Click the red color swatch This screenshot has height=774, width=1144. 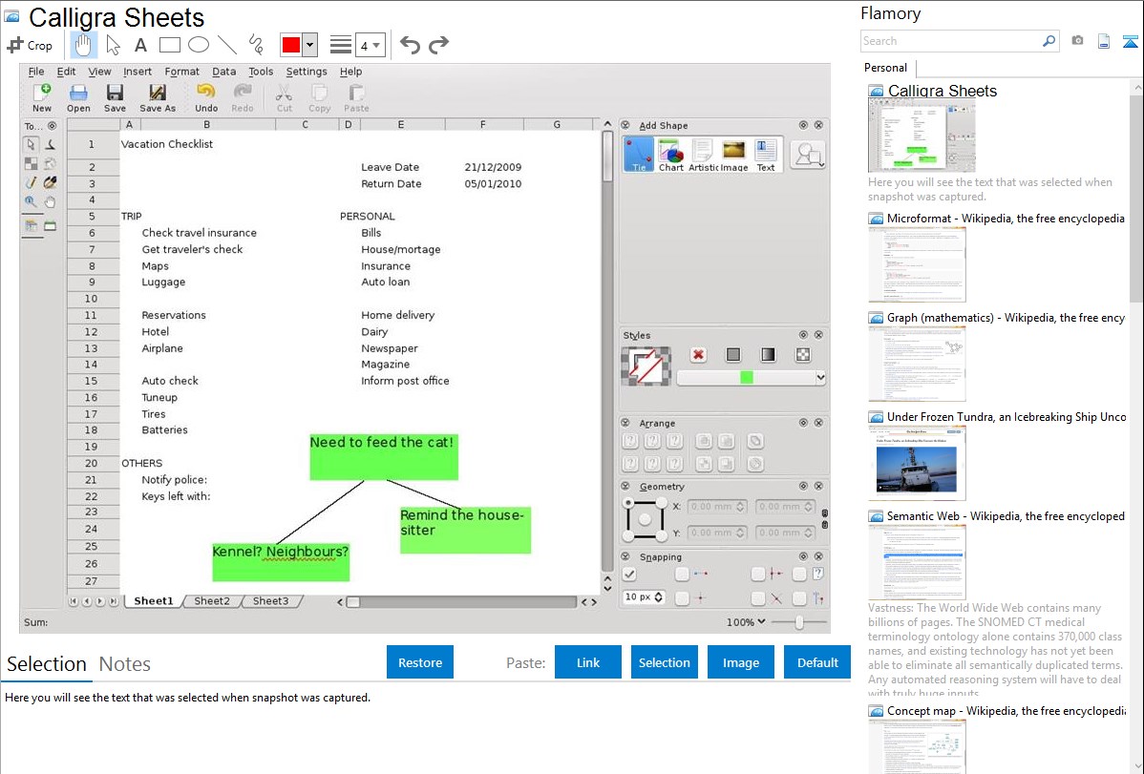pos(291,45)
